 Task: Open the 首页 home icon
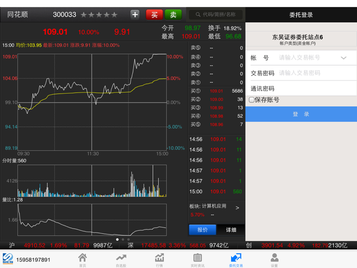point(82,259)
